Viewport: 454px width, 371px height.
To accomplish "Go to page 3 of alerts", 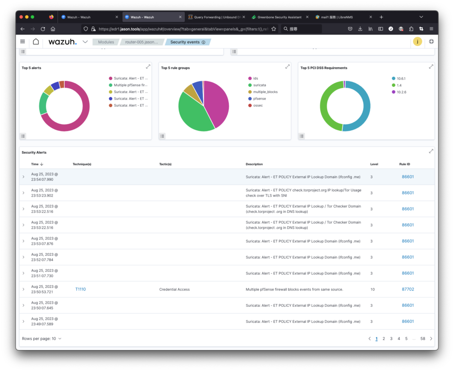I will [x=391, y=339].
